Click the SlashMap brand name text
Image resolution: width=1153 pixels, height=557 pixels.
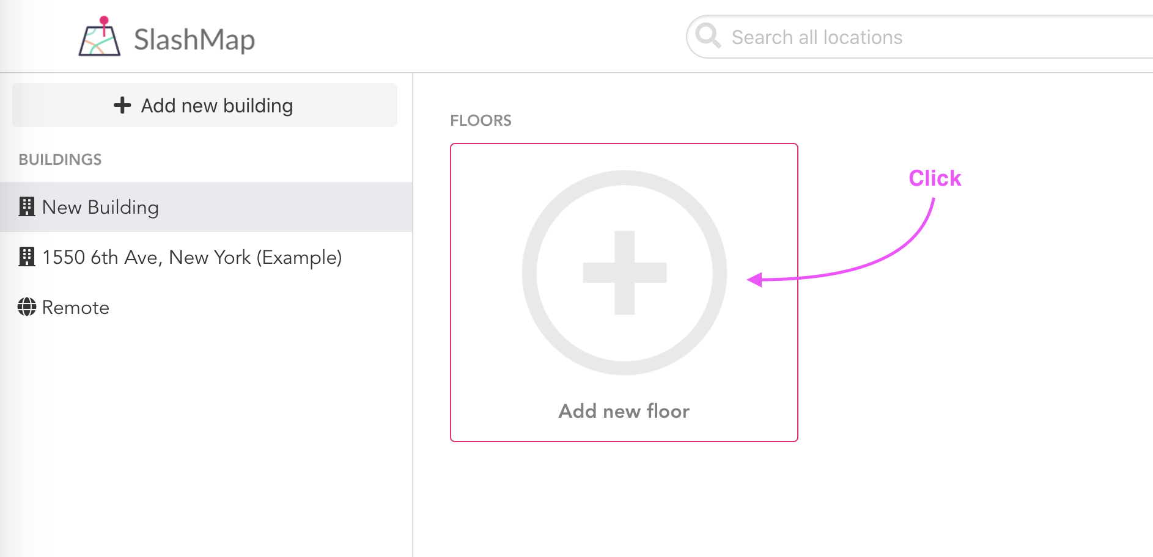point(194,40)
